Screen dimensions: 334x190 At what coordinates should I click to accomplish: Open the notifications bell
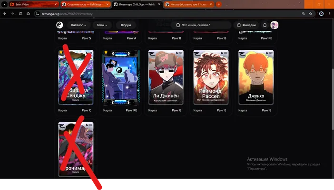click(265, 25)
